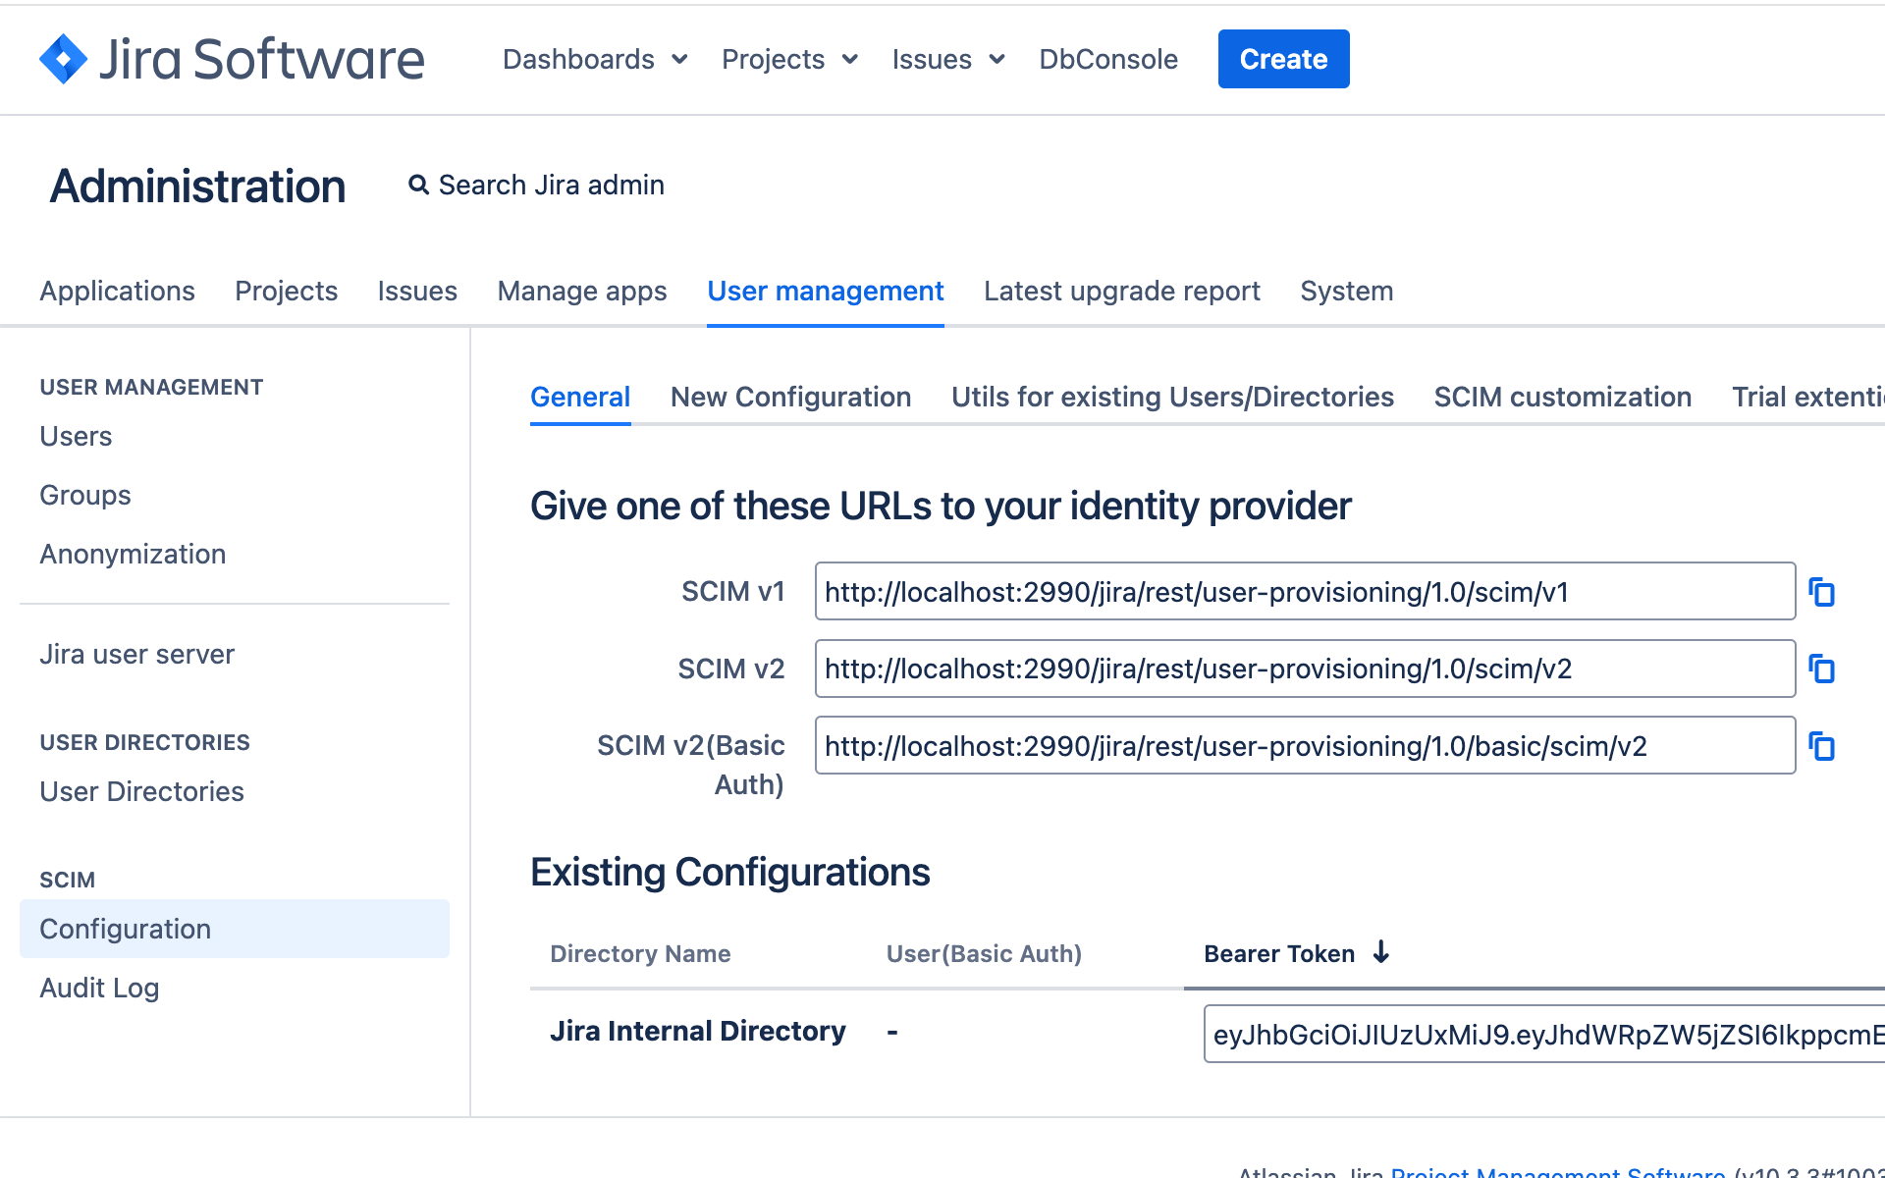Open the Projects dropdown in top navigation

(789, 59)
